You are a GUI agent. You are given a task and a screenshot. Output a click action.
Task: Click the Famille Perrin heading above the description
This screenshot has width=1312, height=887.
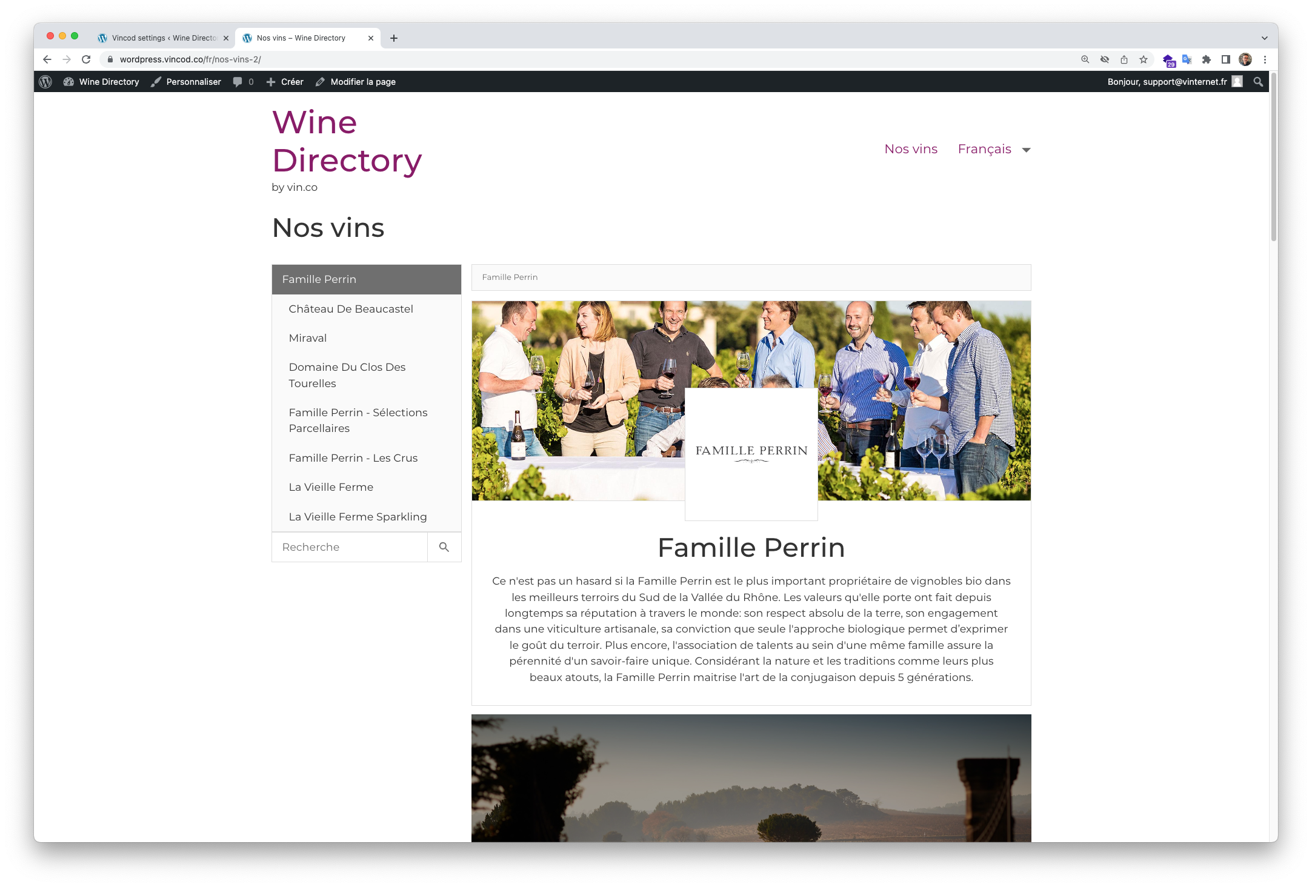tap(751, 548)
